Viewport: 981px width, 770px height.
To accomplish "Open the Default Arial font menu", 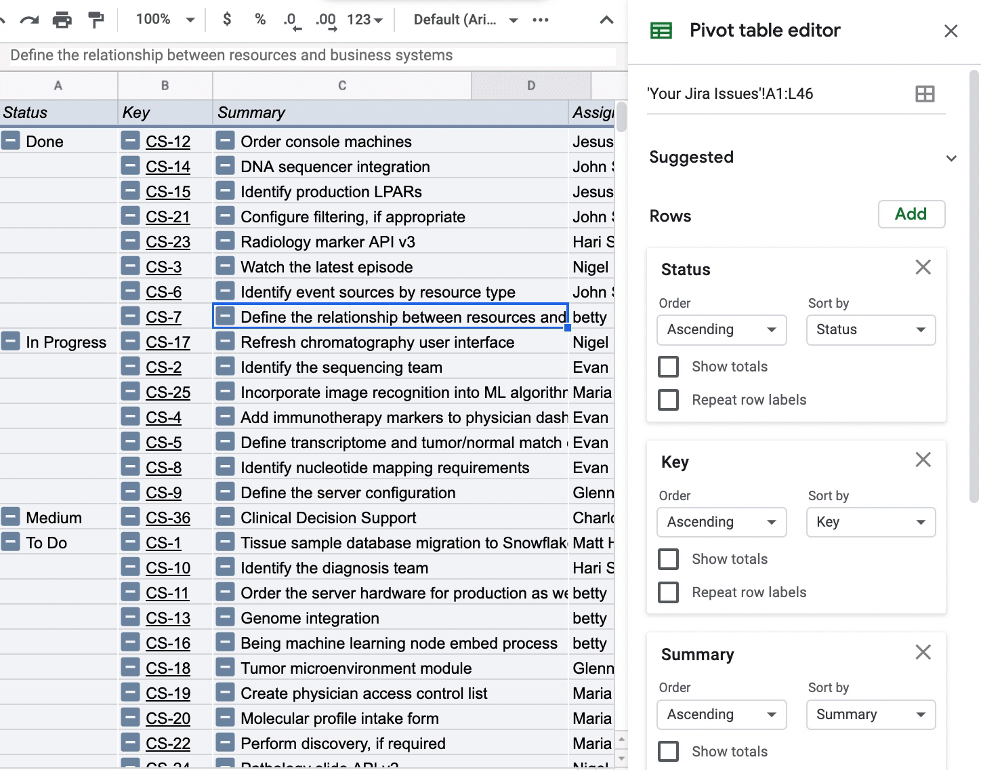I will (465, 20).
